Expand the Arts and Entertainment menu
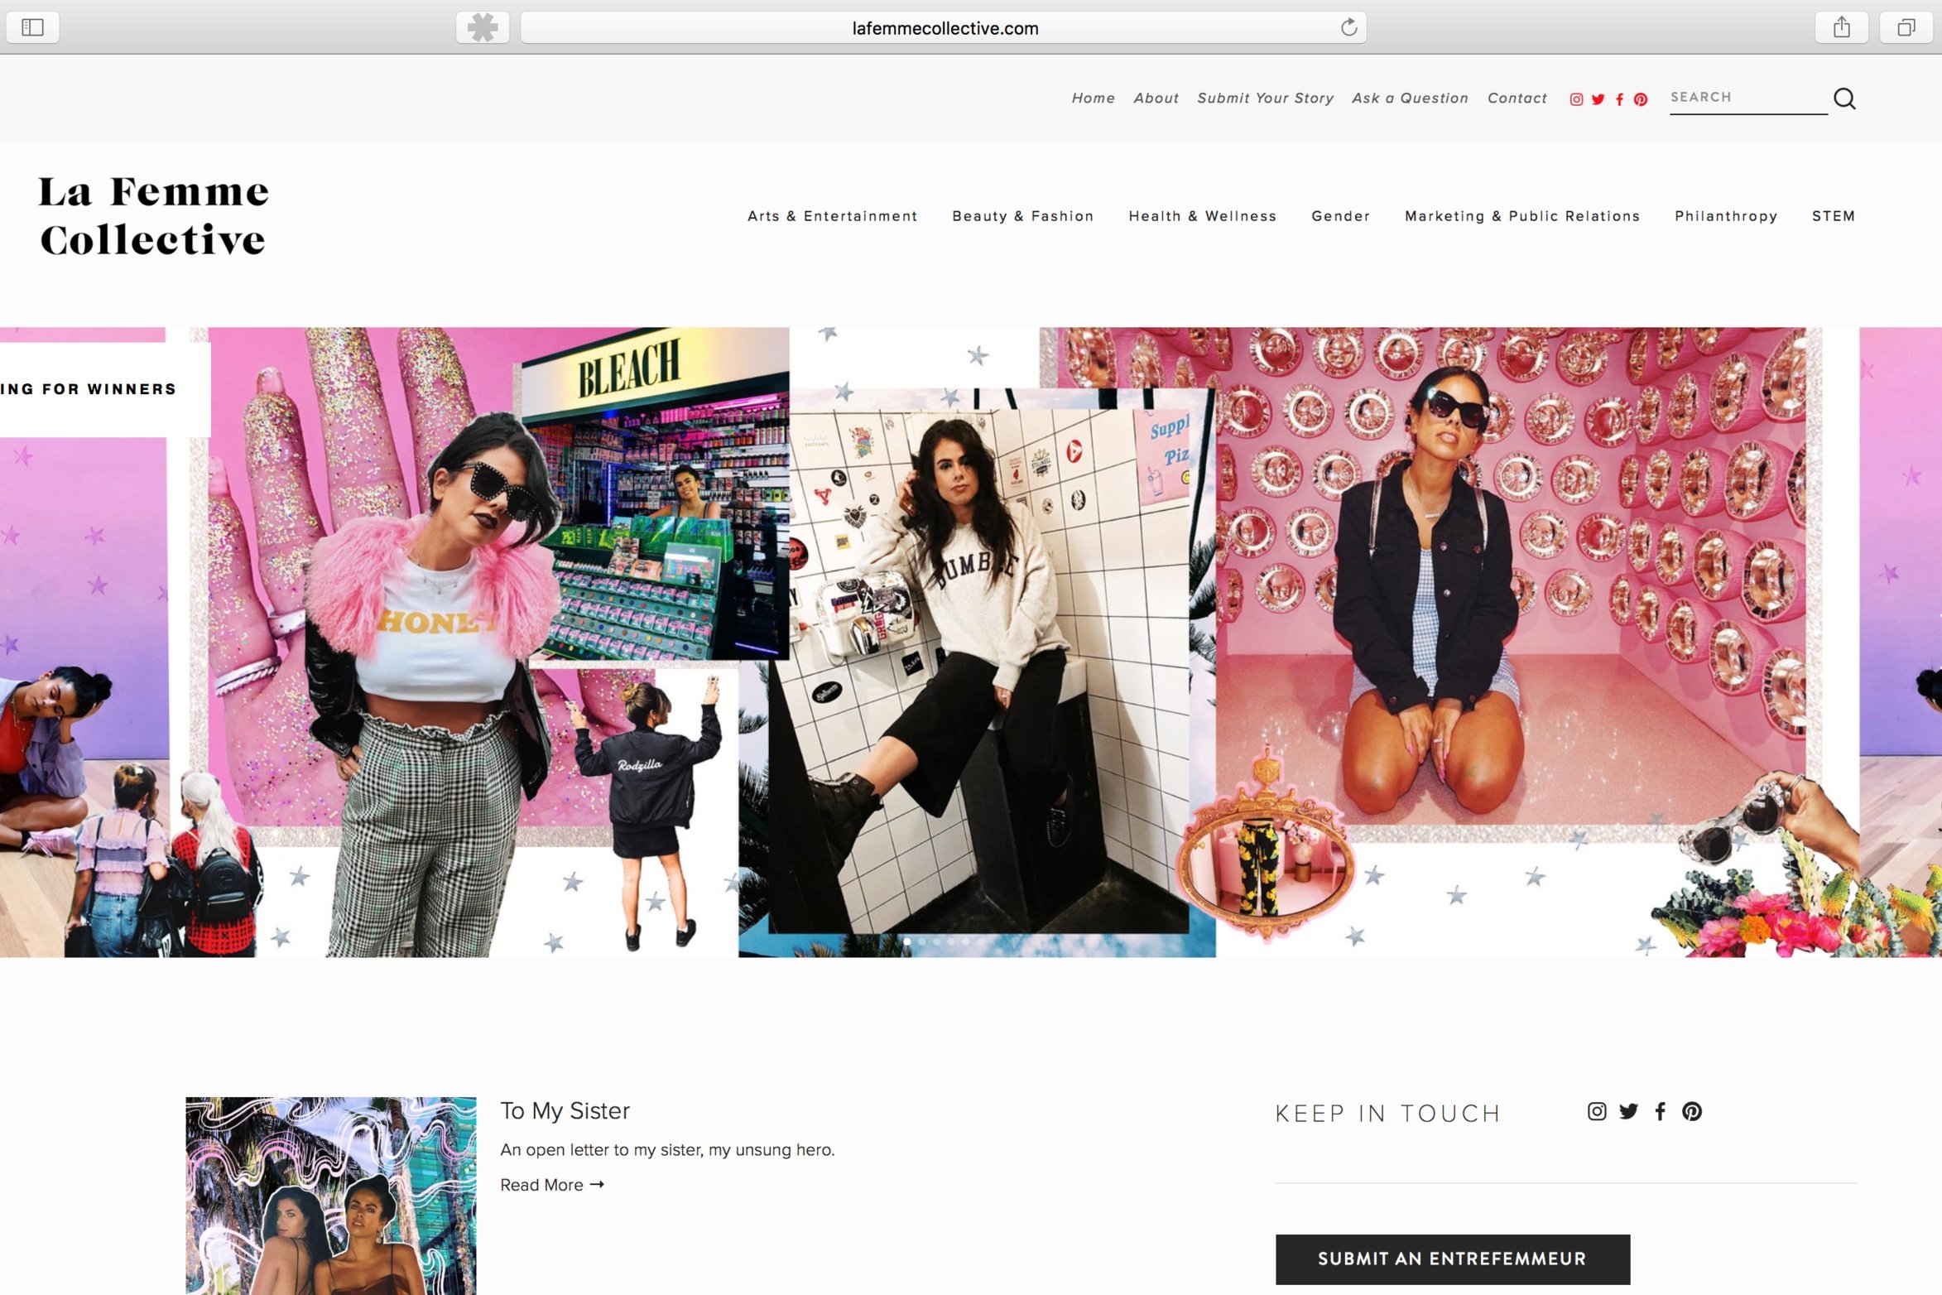Viewport: 1942px width, 1295px height. coord(834,215)
